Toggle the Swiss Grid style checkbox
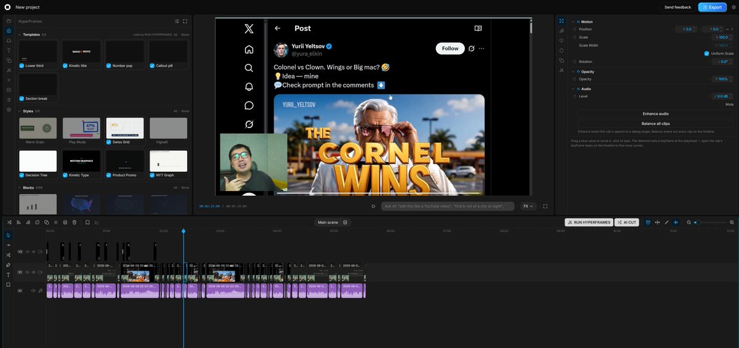The width and height of the screenshot is (739, 348). pyautogui.click(x=108, y=142)
